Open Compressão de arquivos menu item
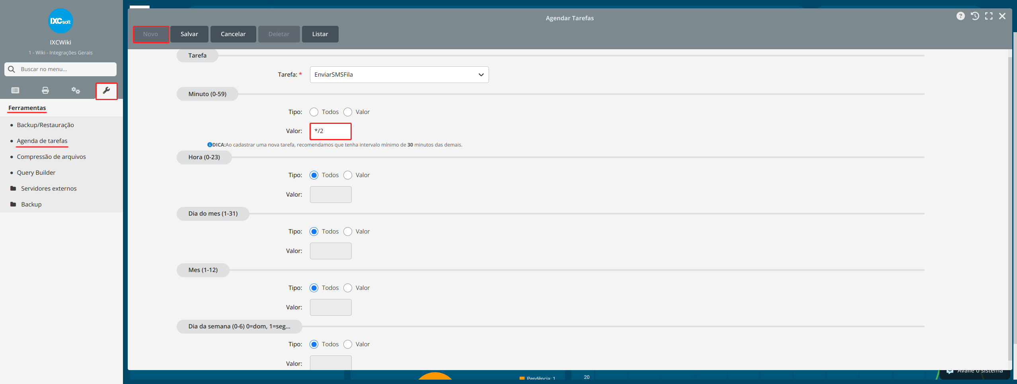Image resolution: width=1017 pixels, height=384 pixels. 51,157
